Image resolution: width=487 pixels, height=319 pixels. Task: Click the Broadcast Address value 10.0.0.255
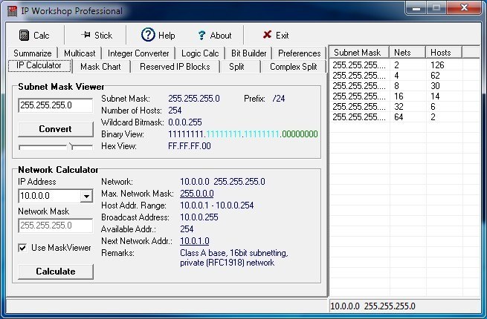coord(199,217)
